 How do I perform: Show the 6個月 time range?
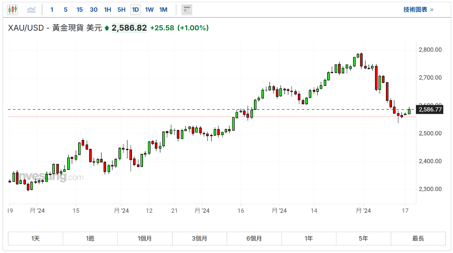(254, 238)
